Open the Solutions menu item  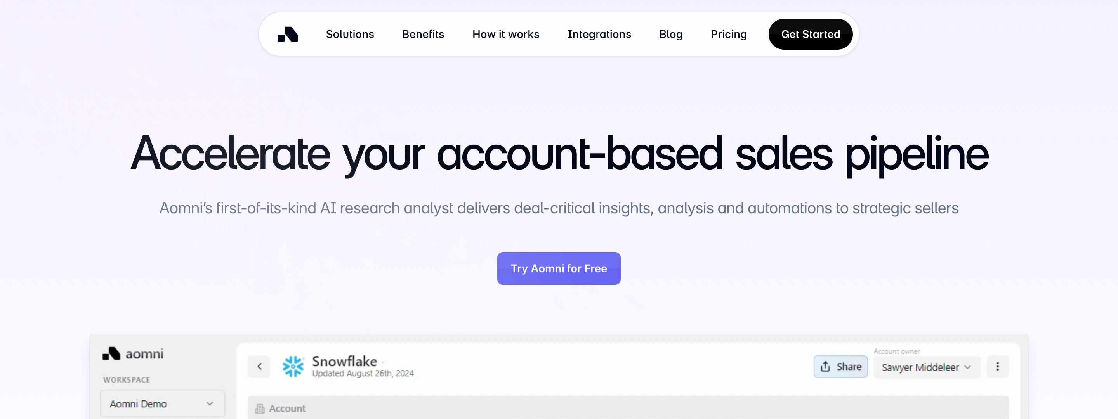click(350, 34)
